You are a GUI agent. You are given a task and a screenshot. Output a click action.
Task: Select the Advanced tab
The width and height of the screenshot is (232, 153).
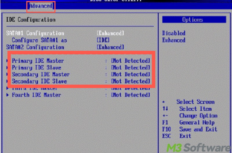point(41,6)
